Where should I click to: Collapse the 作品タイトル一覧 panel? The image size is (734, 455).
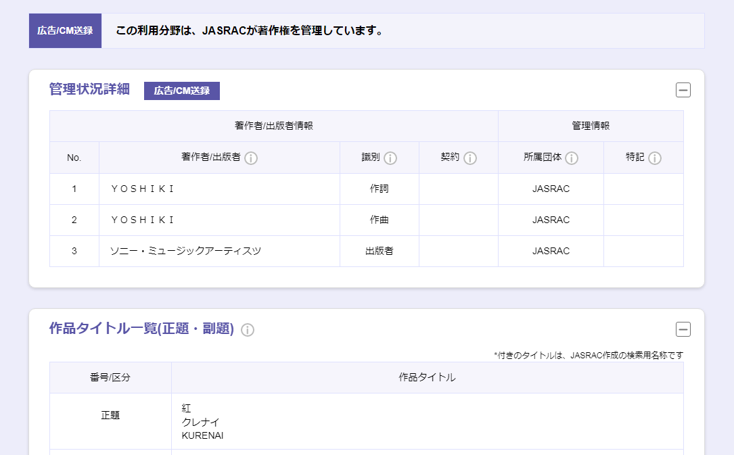tap(683, 329)
